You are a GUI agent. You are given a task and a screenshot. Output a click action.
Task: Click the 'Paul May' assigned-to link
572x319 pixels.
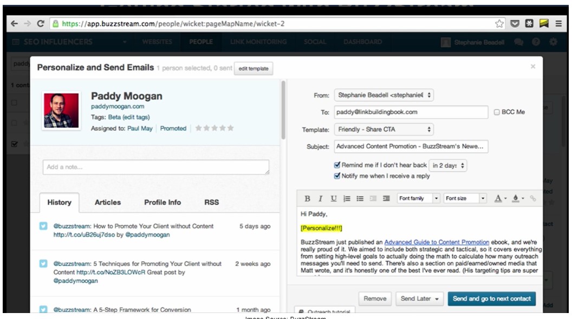point(140,128)
